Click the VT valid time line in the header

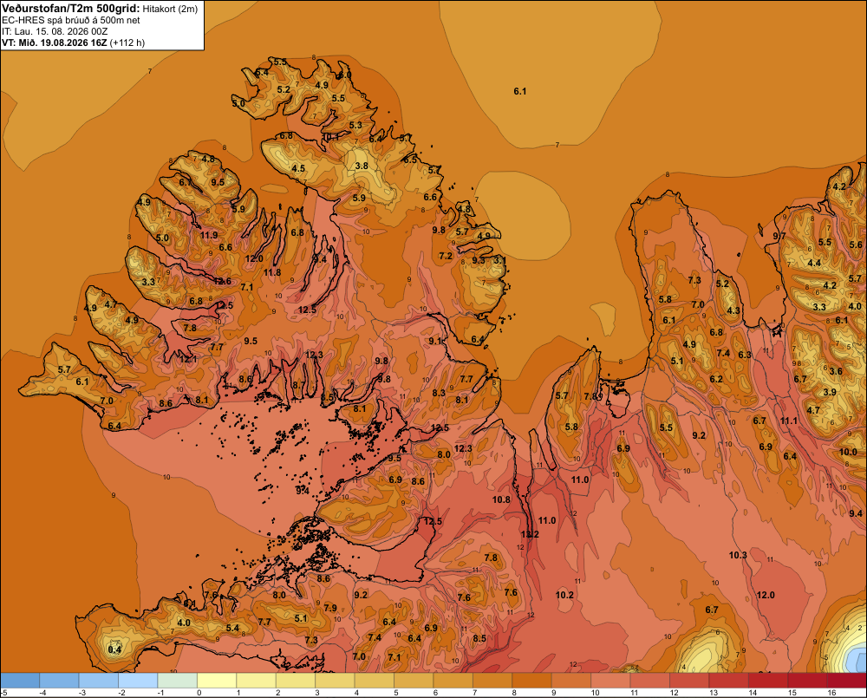pos(74,42)
